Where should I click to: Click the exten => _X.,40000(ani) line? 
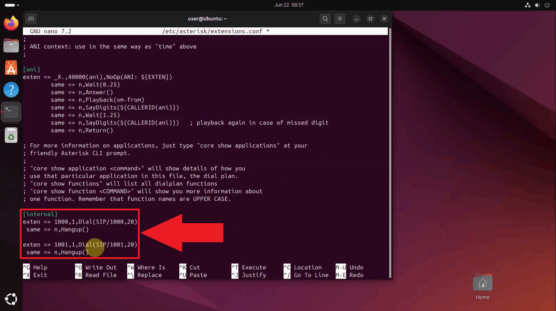(x=98, y=77)
